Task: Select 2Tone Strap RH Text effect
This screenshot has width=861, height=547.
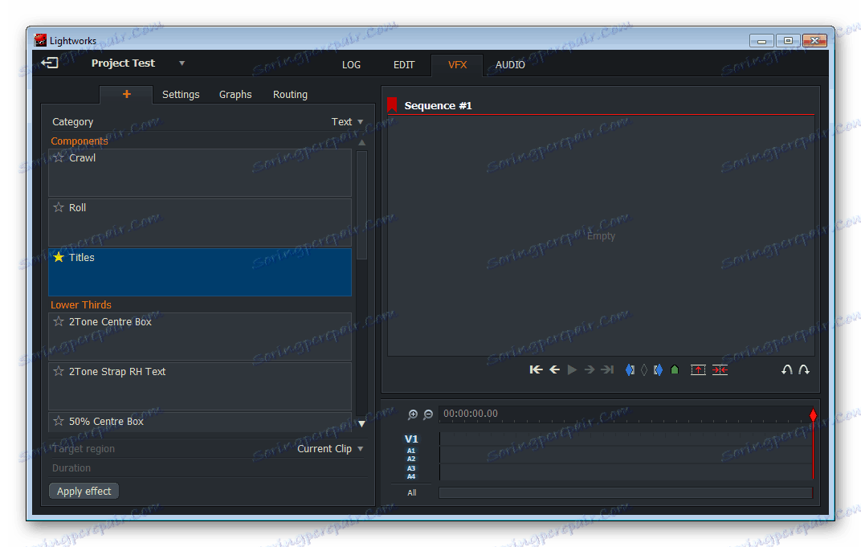Action: coord(200,386)
